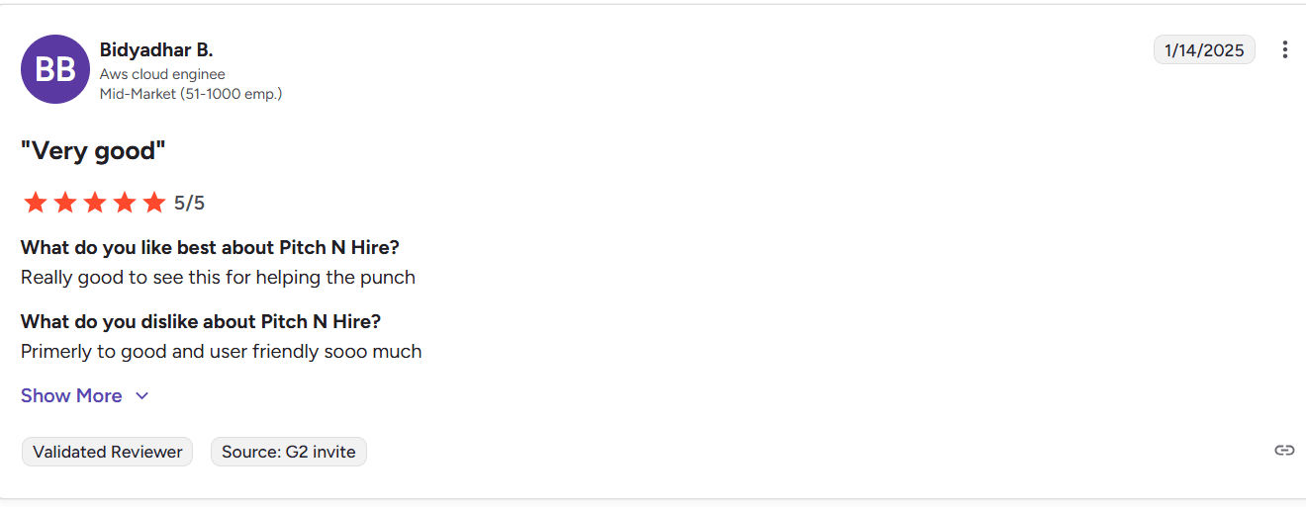The image size is (1306, 507).
Task: Open reviewer name Bidyadhar B.
Action: click(x=156, y=49)
